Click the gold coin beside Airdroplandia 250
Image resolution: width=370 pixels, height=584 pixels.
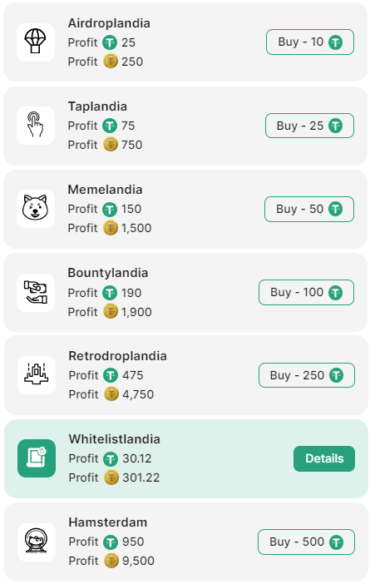[111, 61]
